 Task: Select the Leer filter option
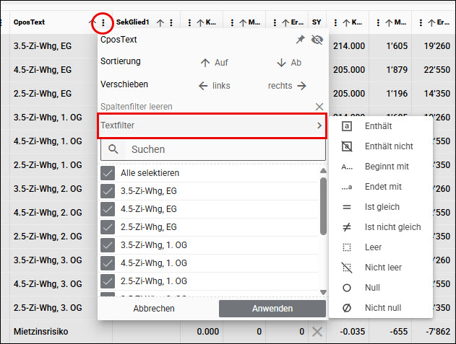(x=381, y=247)
